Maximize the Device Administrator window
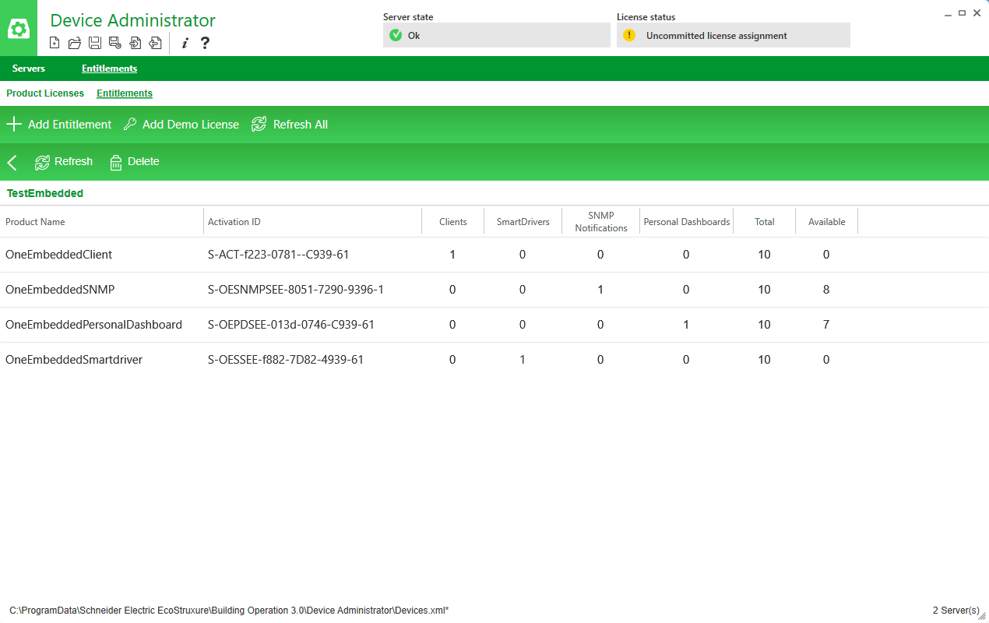The height and width of the screenshot is (623, 989). click(963, 13)
